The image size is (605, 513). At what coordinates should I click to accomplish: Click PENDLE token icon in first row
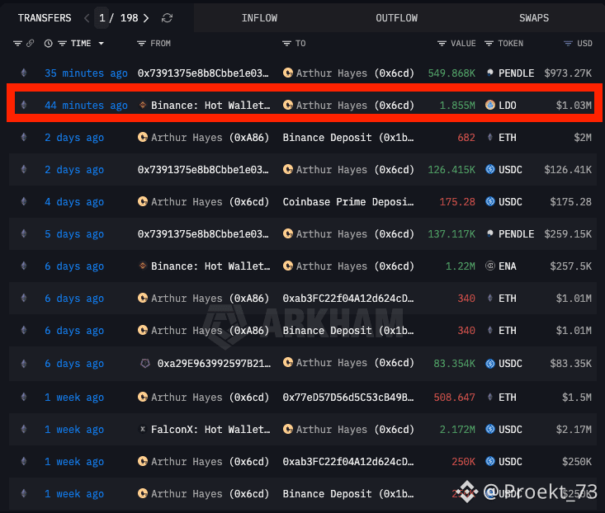[x=490, y=73]
